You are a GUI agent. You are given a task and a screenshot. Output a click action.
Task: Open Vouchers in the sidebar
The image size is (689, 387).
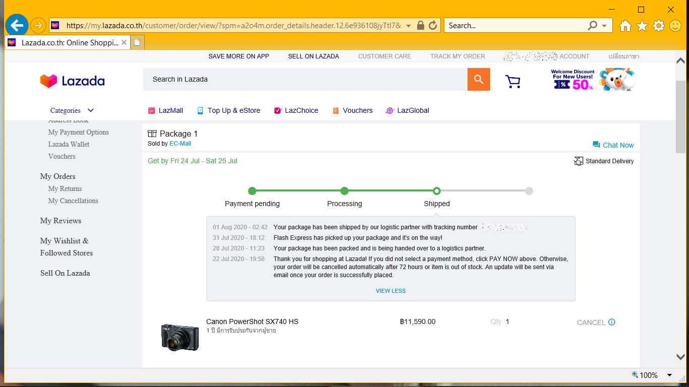pyautogui.click(x=62, y=156)
